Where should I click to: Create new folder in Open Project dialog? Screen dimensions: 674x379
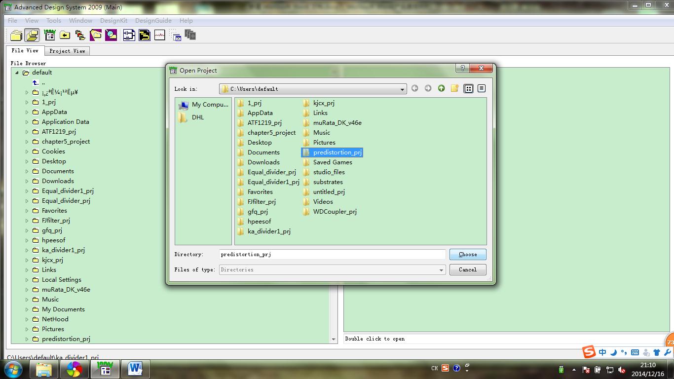tap(454, 88)
